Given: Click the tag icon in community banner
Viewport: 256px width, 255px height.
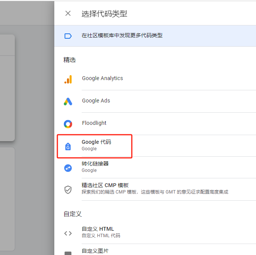Looking at the screenshot, I should (x=68, y=36).
